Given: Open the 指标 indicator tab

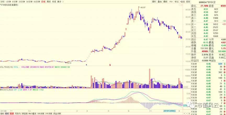Looking at the screenshot, I should [x=2, y=113].
